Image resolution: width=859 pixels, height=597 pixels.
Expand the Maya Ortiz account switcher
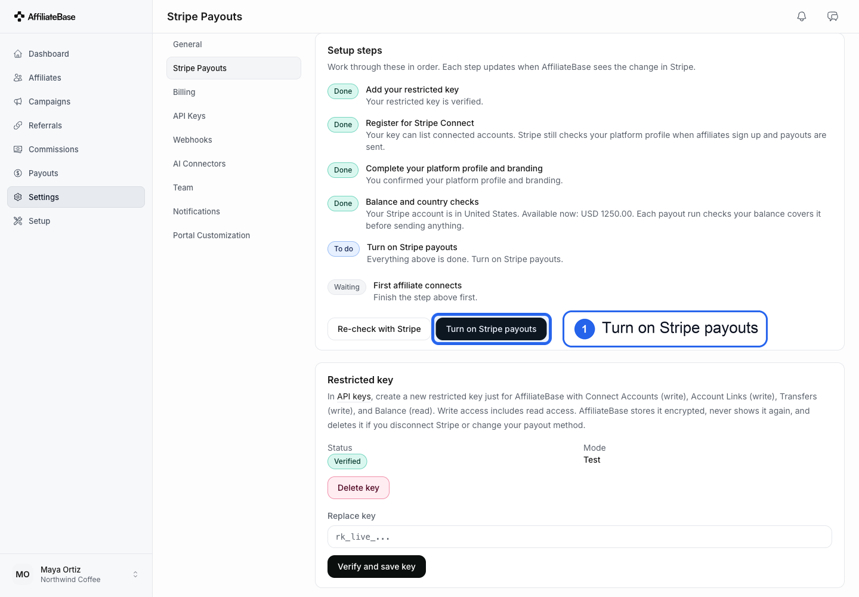click(135, 574)
